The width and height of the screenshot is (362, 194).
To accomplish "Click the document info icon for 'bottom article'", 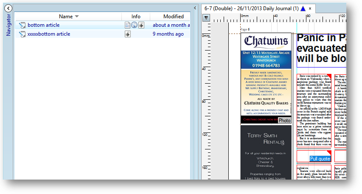I will pyautogui.click(x=127, y=25).
